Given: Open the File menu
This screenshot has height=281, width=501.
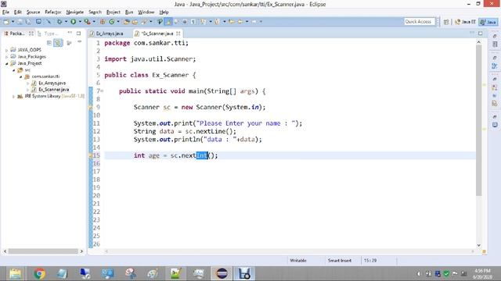Looking at the screenshot, I should tap(5, 12).
